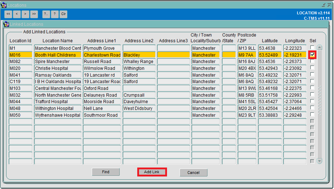Untick Sel checkbox for Booth Hall Childrens
Screen dimensions: 334x189
pyautogui.click(x=312, y=55)
